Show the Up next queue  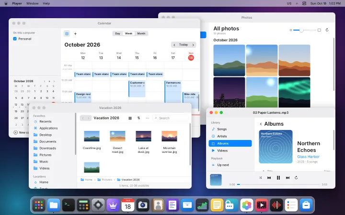230,165
